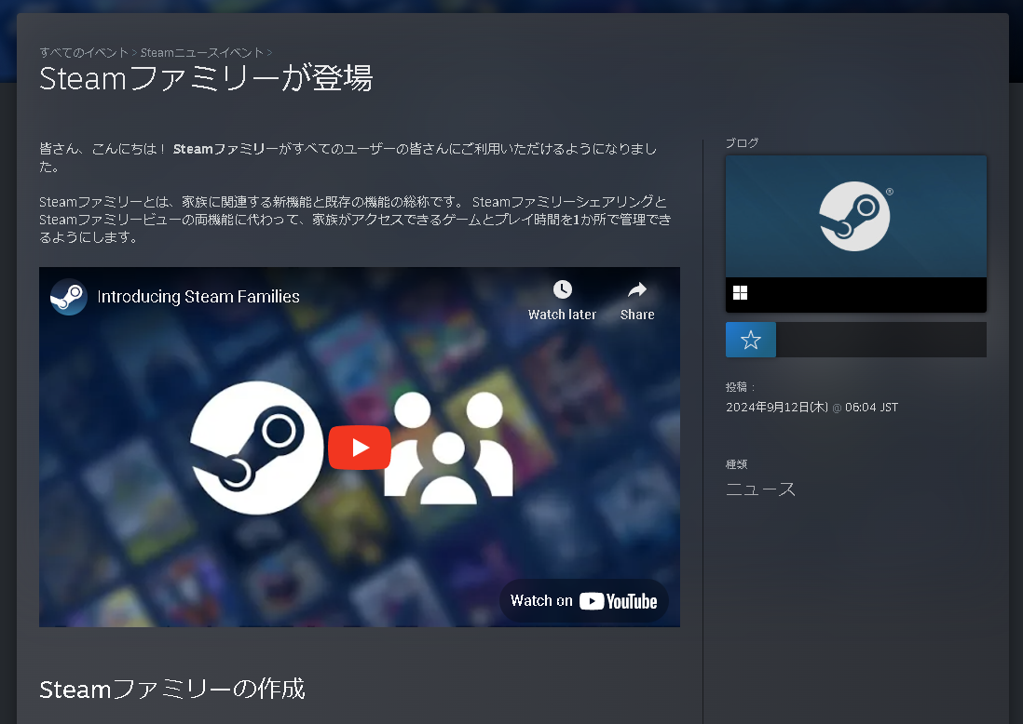Click the Watch later text label
The image size is (1023, 724).
562,314
